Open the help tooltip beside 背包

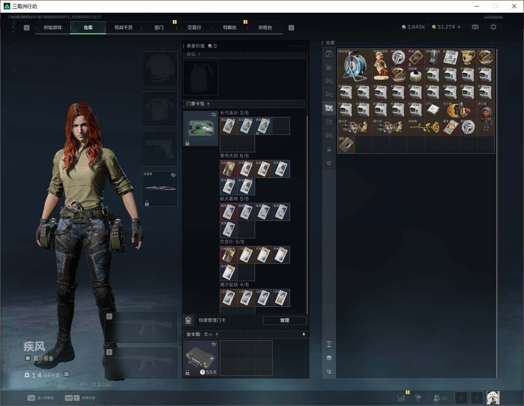click(x=199, y=54)
